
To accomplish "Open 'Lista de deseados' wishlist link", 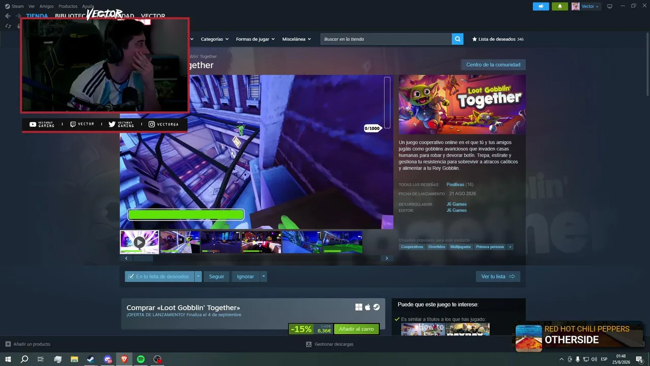I will pyautogui.click(x=498, y=39).
